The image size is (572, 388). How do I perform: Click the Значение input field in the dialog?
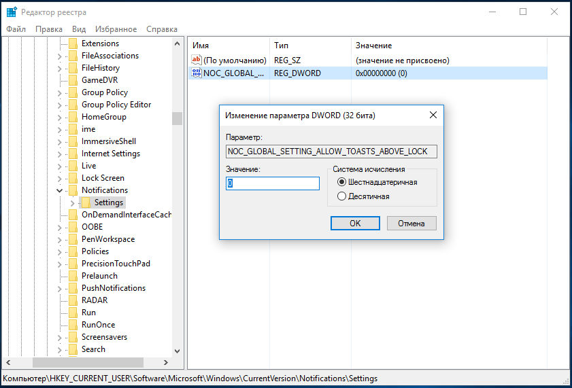[x=273, y=183]
